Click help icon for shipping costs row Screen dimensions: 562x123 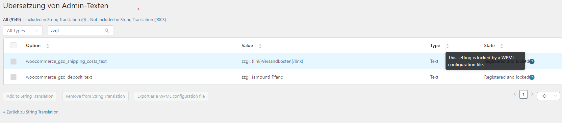point(532,61)
